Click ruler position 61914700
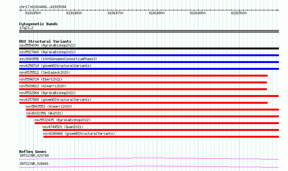 [x=116, y=13]
